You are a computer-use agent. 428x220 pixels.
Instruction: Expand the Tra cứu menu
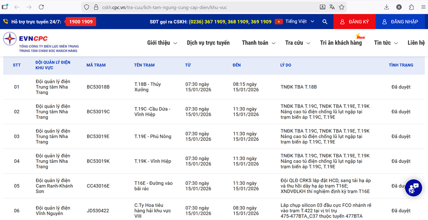297,43
